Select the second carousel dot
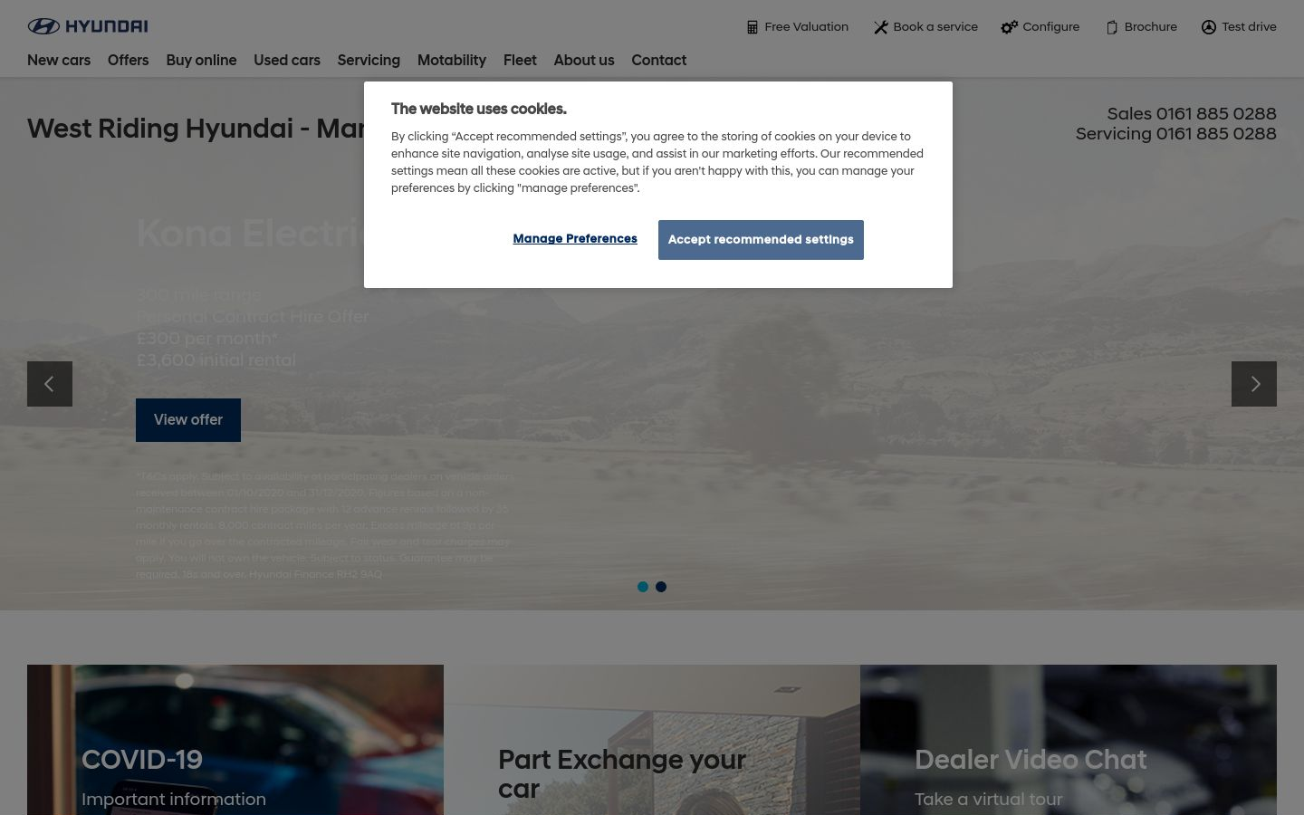The height and width of the screenshot is (815, 1304). 661,587
